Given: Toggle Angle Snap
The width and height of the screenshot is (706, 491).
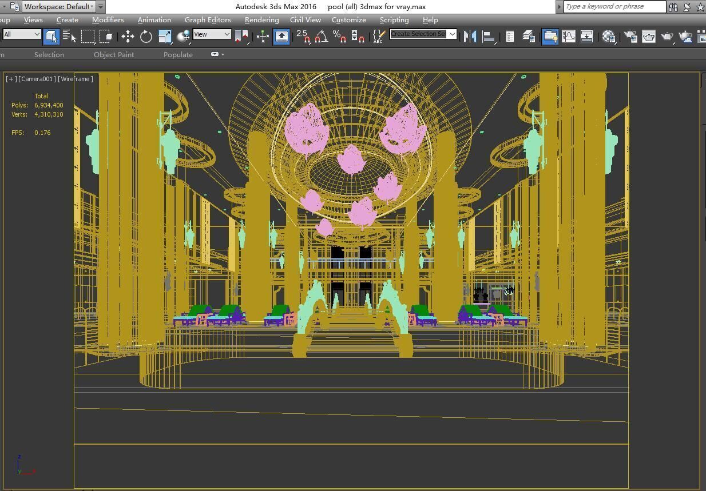Looking at the screenshot, I should (321, 37).
